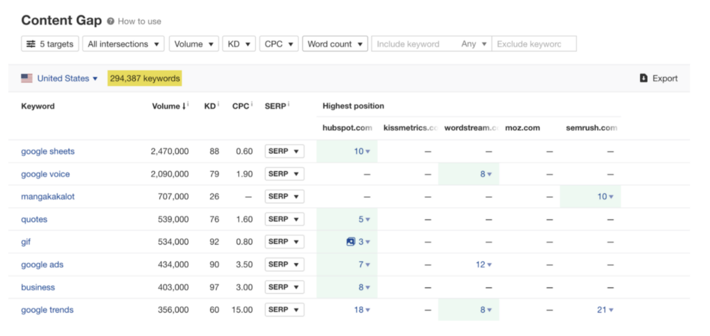Image resolution: width=710 pixels, height=336 pixels.
Task: Open the mangakakalot keyword link
Action: 48,197
